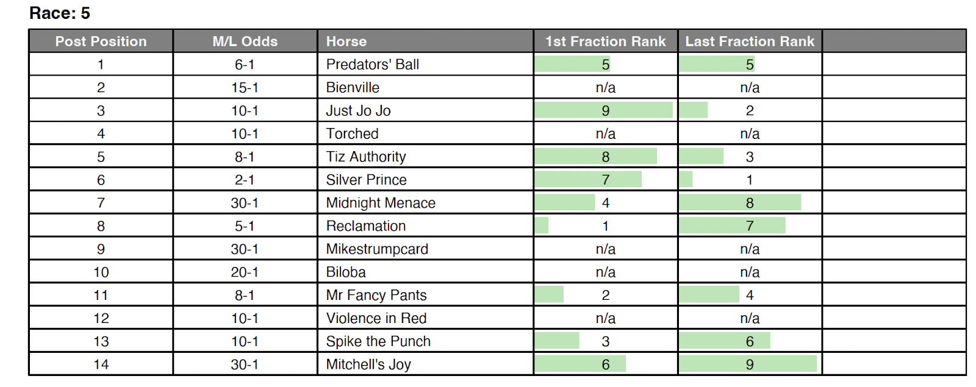Select the Mitchell's Joy horse entry
The image size is (976, 387).
pos(368,364)
